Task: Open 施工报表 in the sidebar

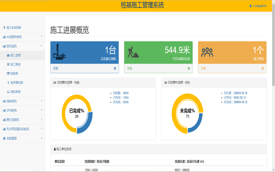Action: (15, 65)
